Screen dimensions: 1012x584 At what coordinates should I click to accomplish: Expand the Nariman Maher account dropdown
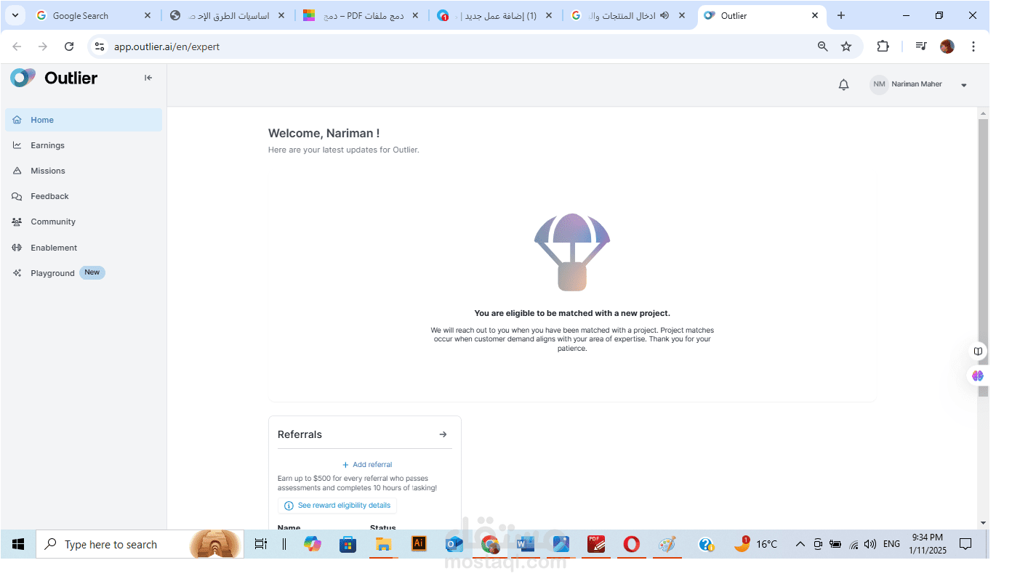964,85
